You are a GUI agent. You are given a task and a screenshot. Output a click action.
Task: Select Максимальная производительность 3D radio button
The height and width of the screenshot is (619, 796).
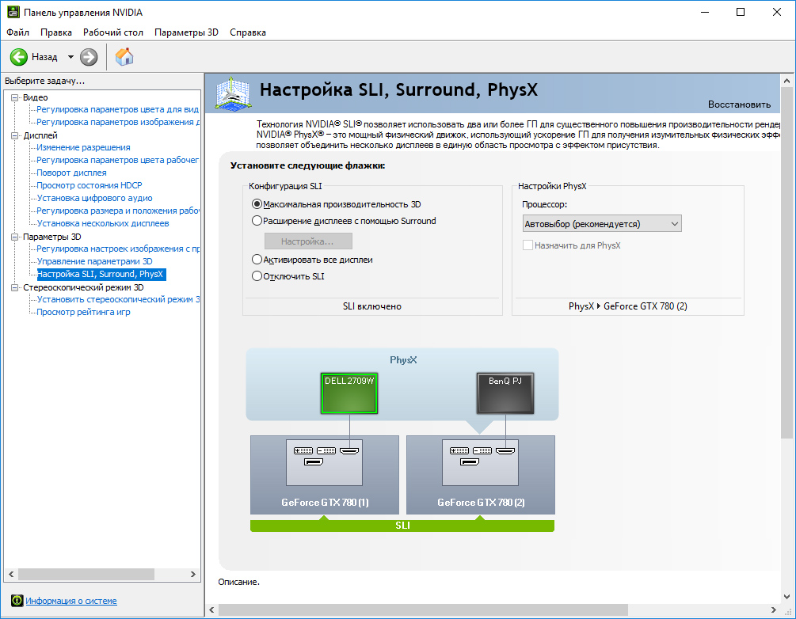pyautogui.click(x=257, y=204)
